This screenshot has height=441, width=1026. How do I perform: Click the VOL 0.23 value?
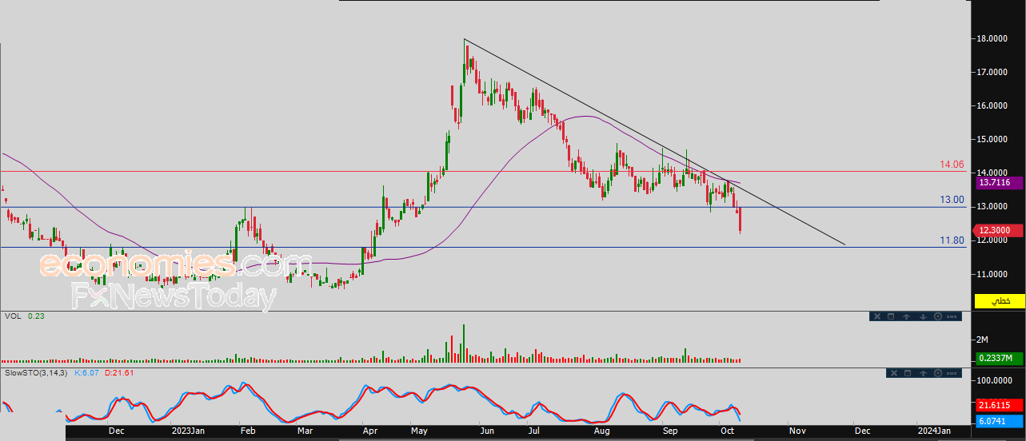tap(35, 316)
